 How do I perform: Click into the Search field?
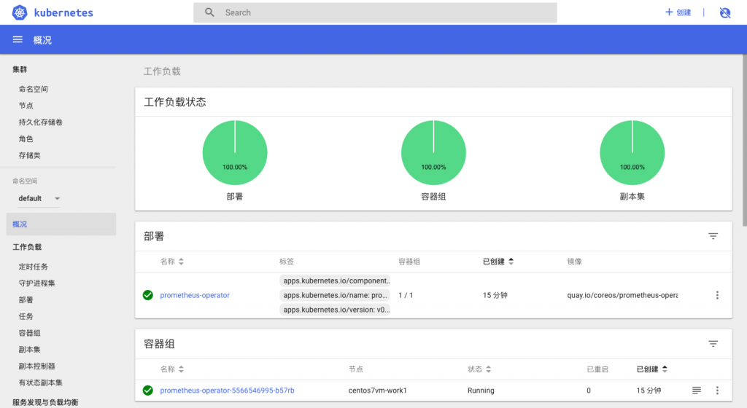tap(375, 13)
